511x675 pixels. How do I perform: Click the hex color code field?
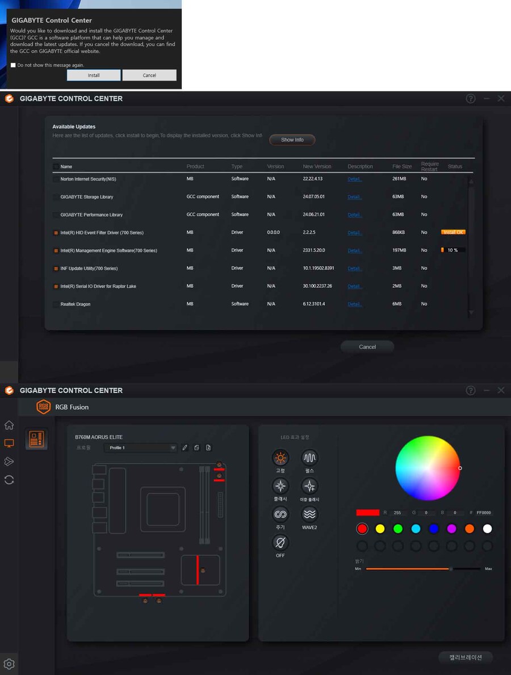click(x=484, y=513)
